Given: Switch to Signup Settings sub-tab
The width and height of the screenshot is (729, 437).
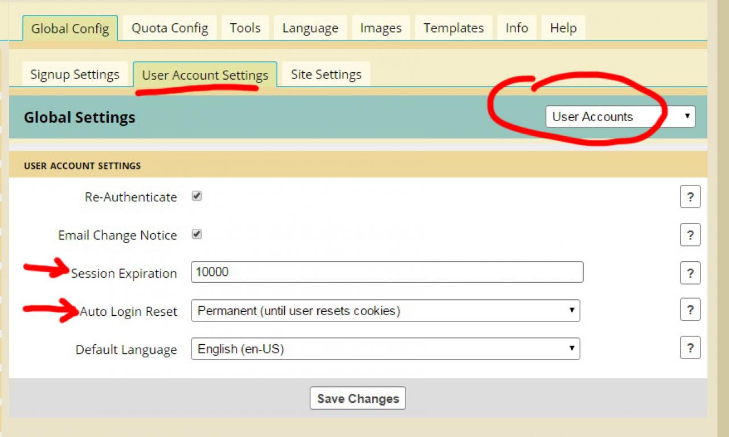Looking at the screenshot, I should click(x=75, y=75).
